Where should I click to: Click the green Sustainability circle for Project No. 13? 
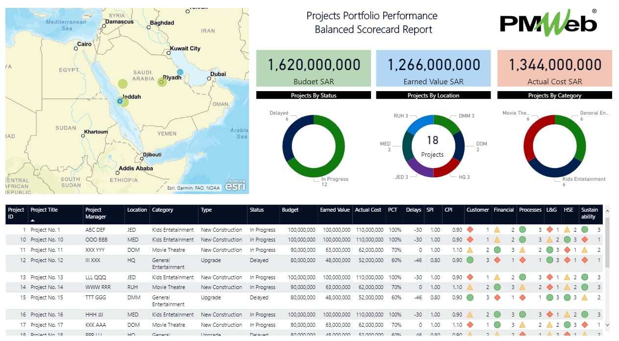(x=585, y=277)
